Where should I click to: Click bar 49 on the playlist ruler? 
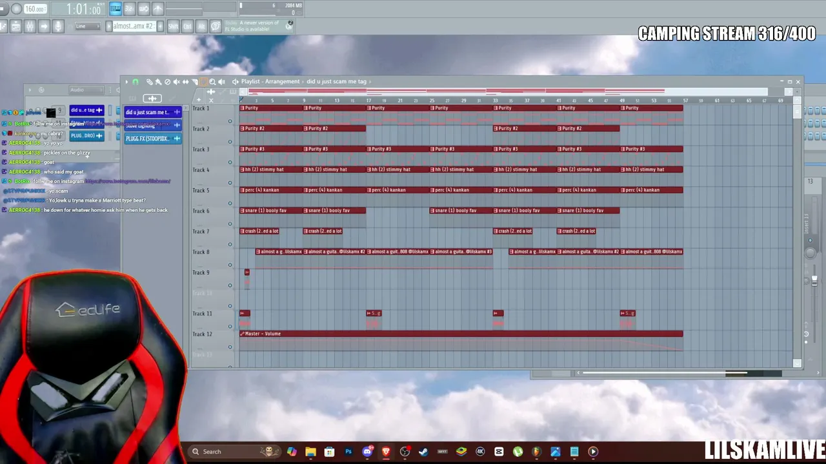point(622,101)
